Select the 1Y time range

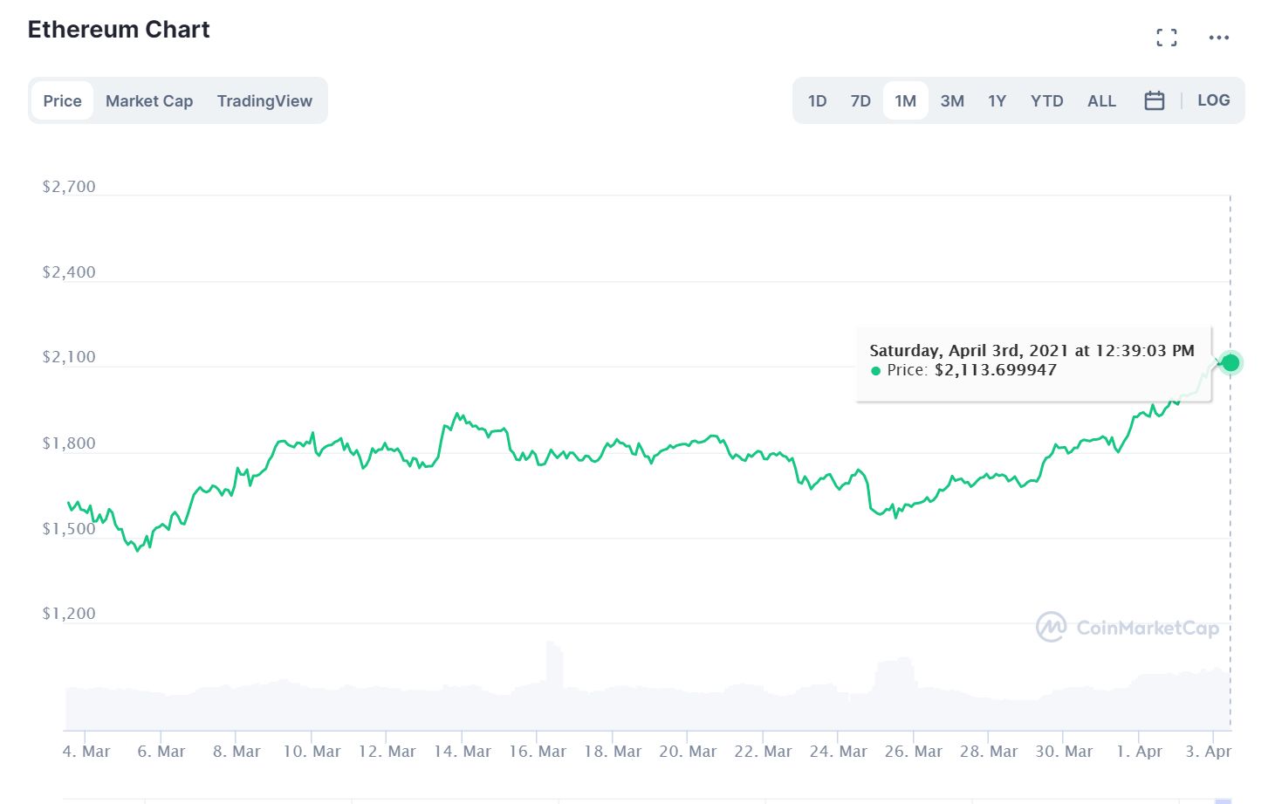997,100
